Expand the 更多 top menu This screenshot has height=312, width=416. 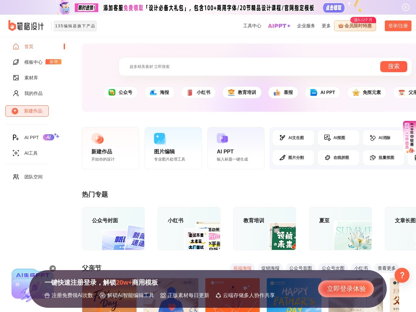pyautogui.click(x=326, y=26)
